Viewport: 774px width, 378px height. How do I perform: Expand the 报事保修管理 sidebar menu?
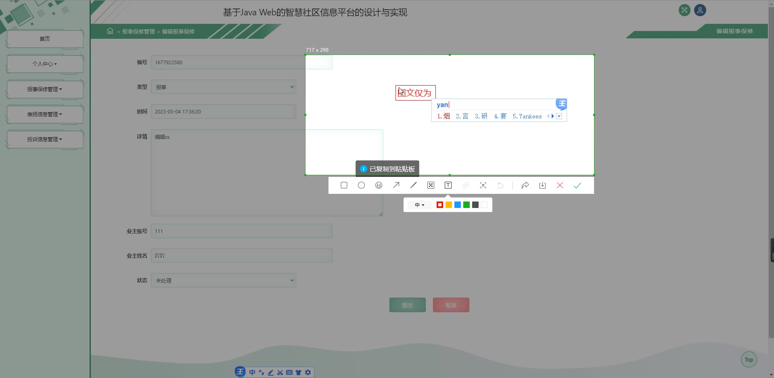(x=45, y=89)
